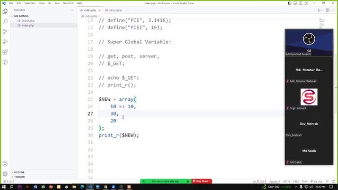Select Md Sakib participant tile

point(309,151)
